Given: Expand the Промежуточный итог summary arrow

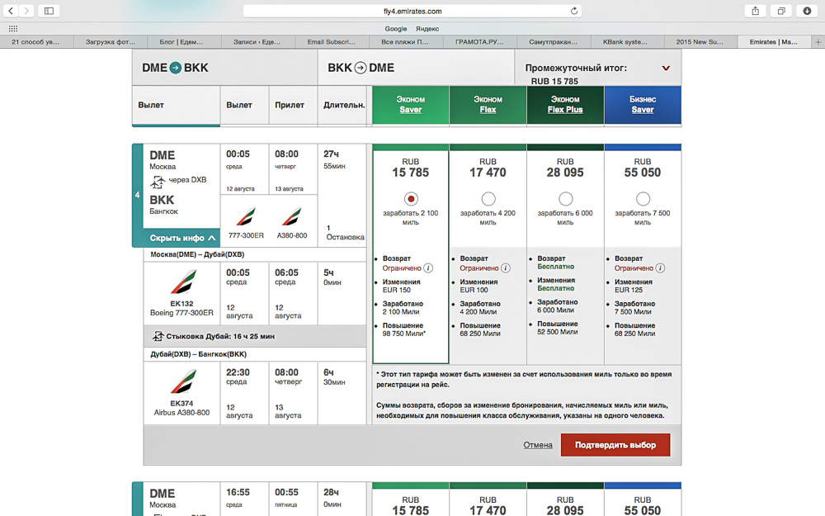Looking at the screenshot, I should [x=666, y=69].
